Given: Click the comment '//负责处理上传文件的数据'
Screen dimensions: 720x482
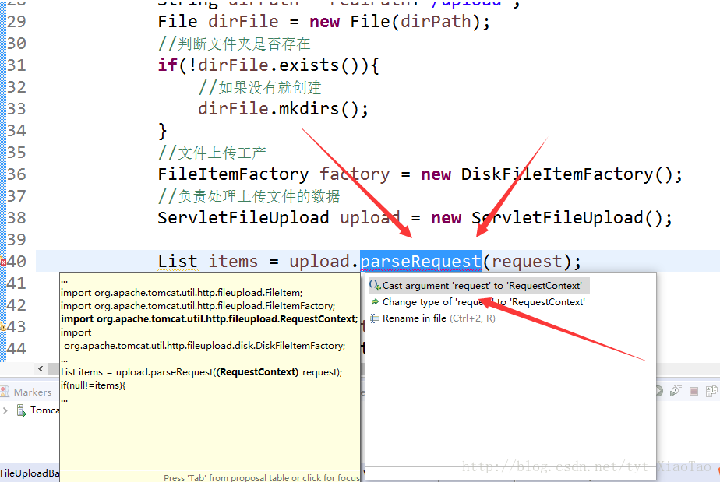Looking at the screenshot, I should tap(249, 196).
